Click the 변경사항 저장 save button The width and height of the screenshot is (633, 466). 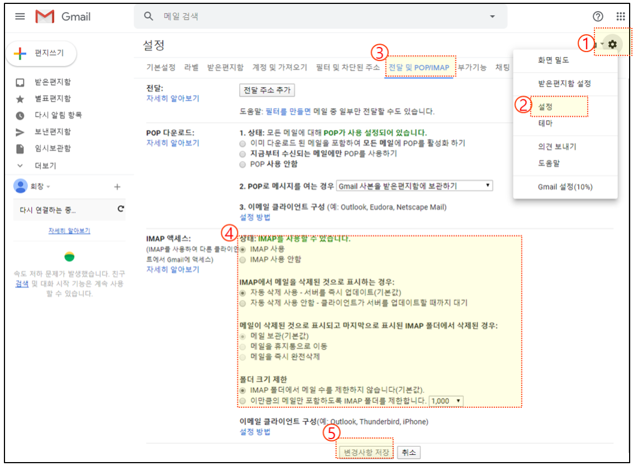pyautogui.click(x=364, y=451)
